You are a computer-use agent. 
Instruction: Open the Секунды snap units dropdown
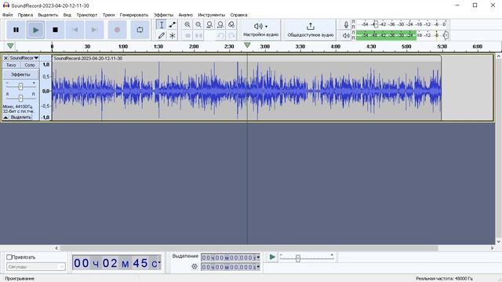36,266
